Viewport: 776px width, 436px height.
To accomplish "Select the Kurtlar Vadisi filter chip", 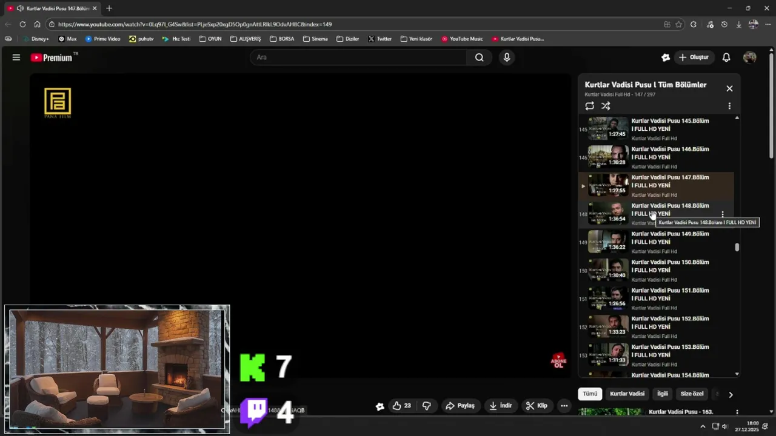I will [627, 394].
